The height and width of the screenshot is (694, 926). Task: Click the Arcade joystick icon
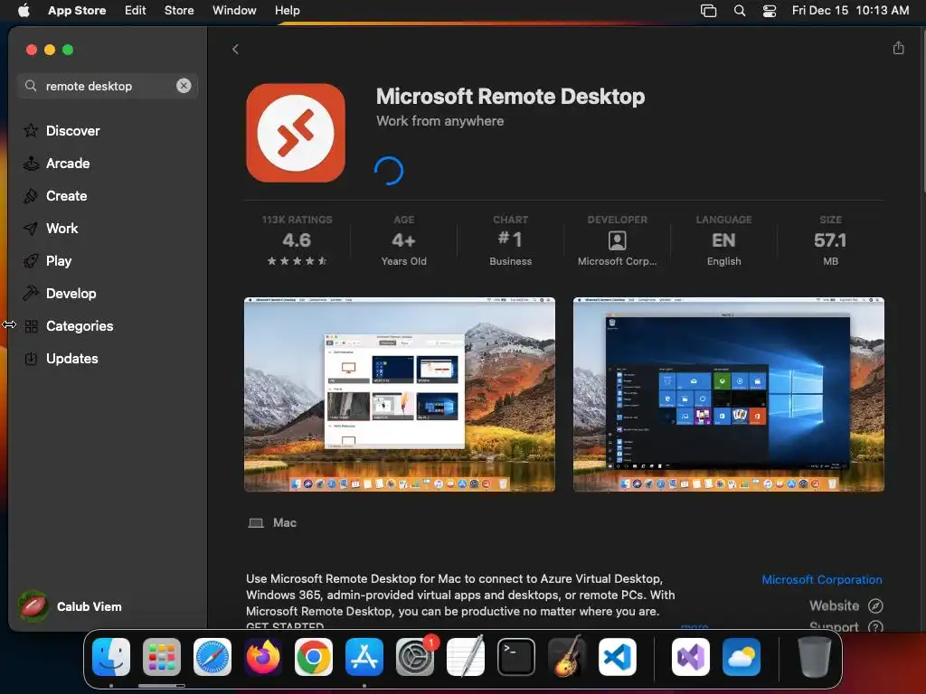[x=31, y=163]
